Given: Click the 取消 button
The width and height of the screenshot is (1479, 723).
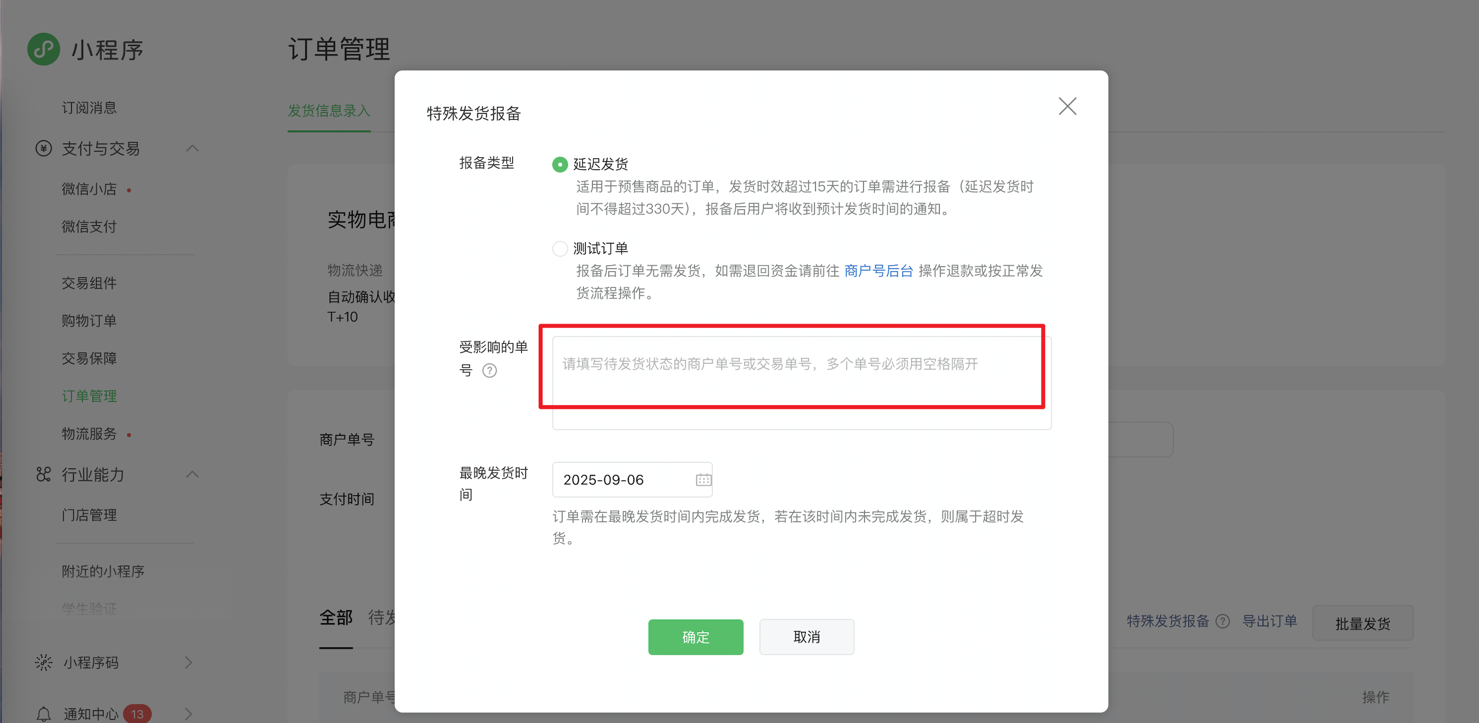Looking at the screenshot, I should coord(806,637).
